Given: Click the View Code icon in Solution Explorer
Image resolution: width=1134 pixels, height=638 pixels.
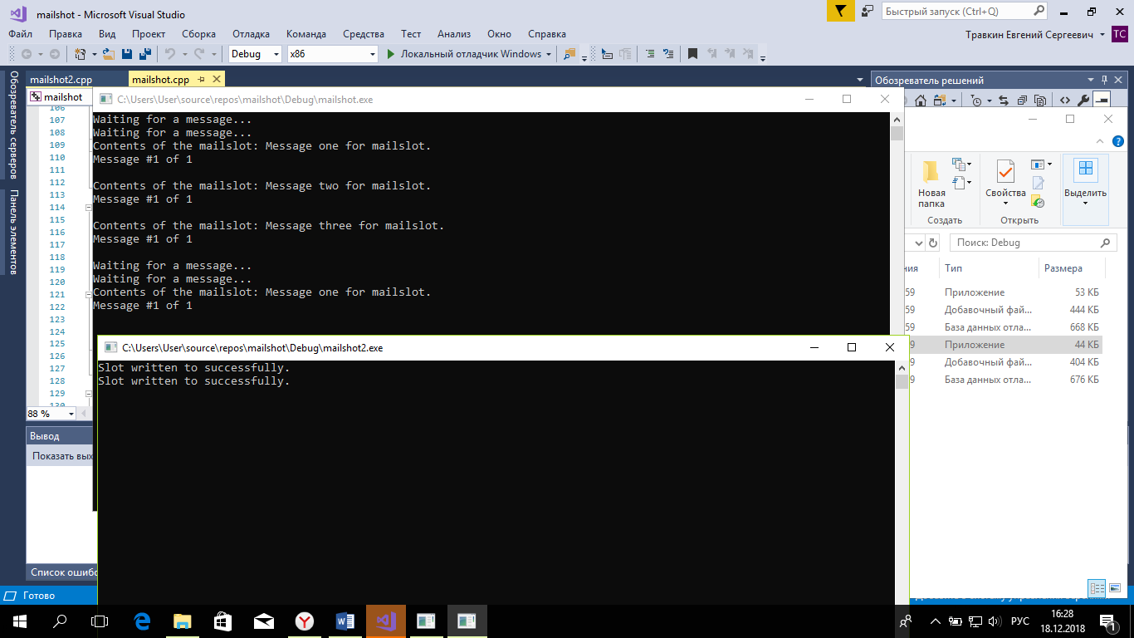Looking at the screenshot, I should click(x=1064, y=101).
